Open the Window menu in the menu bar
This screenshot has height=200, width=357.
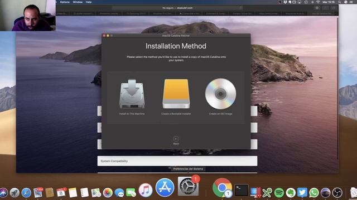(x=78, y=2)
